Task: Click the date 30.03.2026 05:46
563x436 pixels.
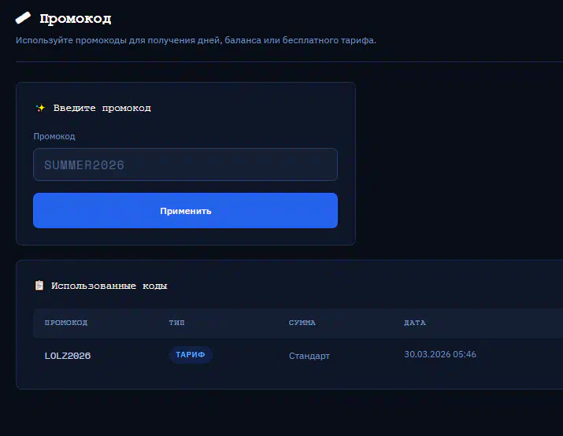Action: point(440,354)
